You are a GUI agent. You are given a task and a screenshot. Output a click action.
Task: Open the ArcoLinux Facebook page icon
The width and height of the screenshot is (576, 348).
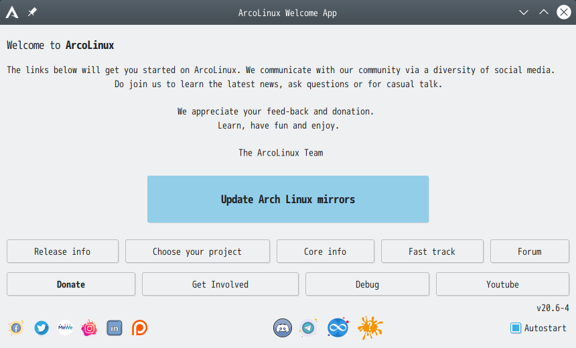click(x=16, y=328)
